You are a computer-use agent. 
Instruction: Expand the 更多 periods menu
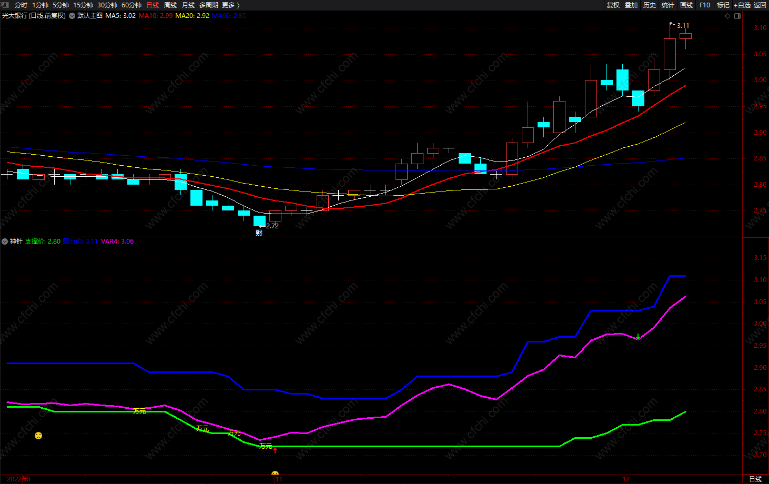pos(230,5)
